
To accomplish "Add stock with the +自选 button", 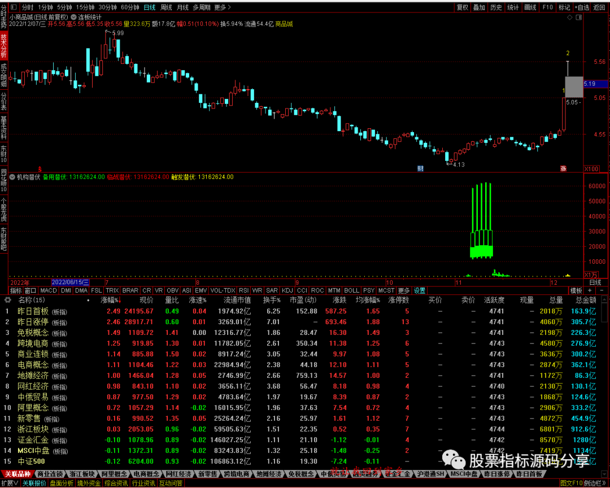I will 582,7.
